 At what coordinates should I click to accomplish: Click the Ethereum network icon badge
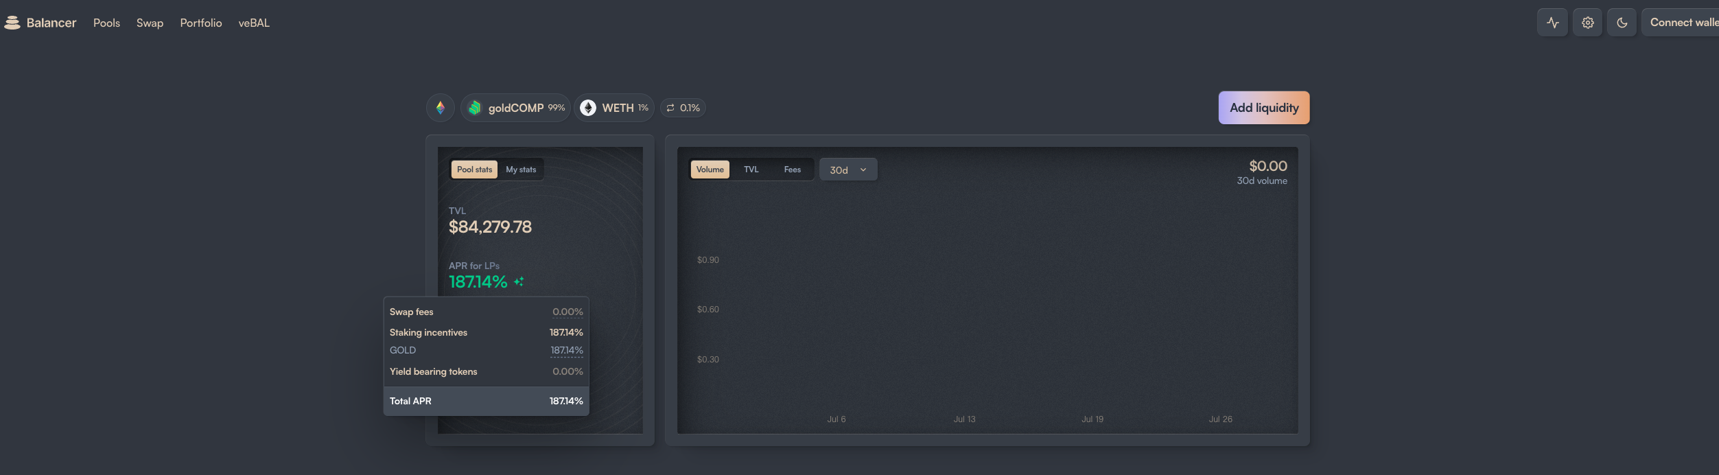tap(441, 108)
